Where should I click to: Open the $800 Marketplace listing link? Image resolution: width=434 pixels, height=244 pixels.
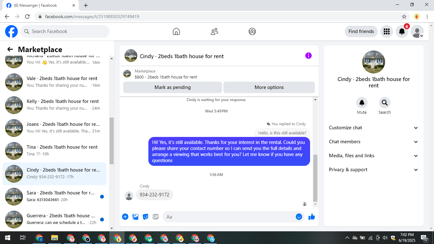point(166,77)
